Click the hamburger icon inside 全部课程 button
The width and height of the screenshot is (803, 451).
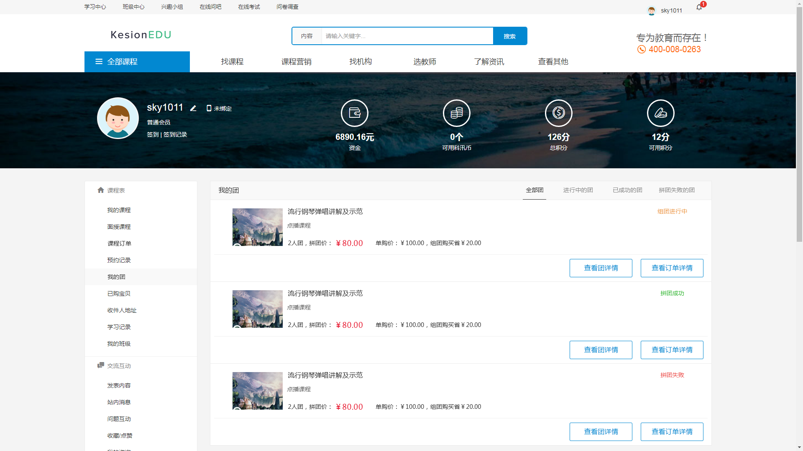tap(99, 61)
